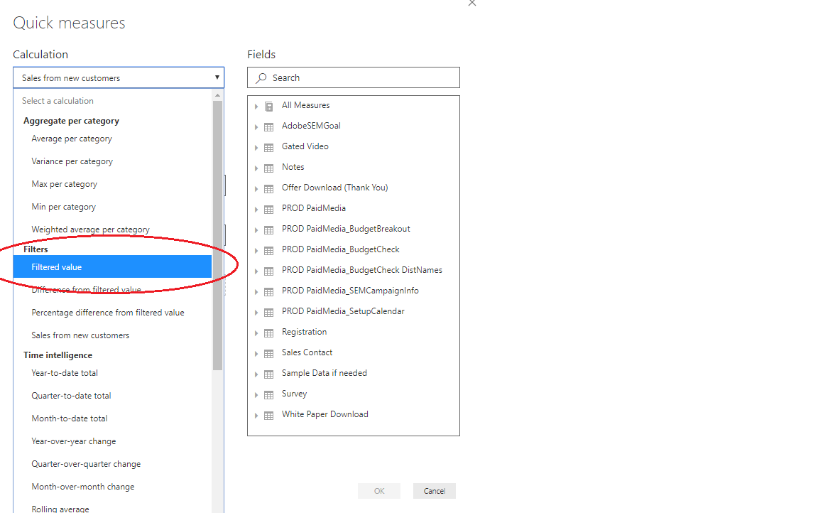
Task: Select Percentage difference from filtered value
Action: (x=108, y=313)
